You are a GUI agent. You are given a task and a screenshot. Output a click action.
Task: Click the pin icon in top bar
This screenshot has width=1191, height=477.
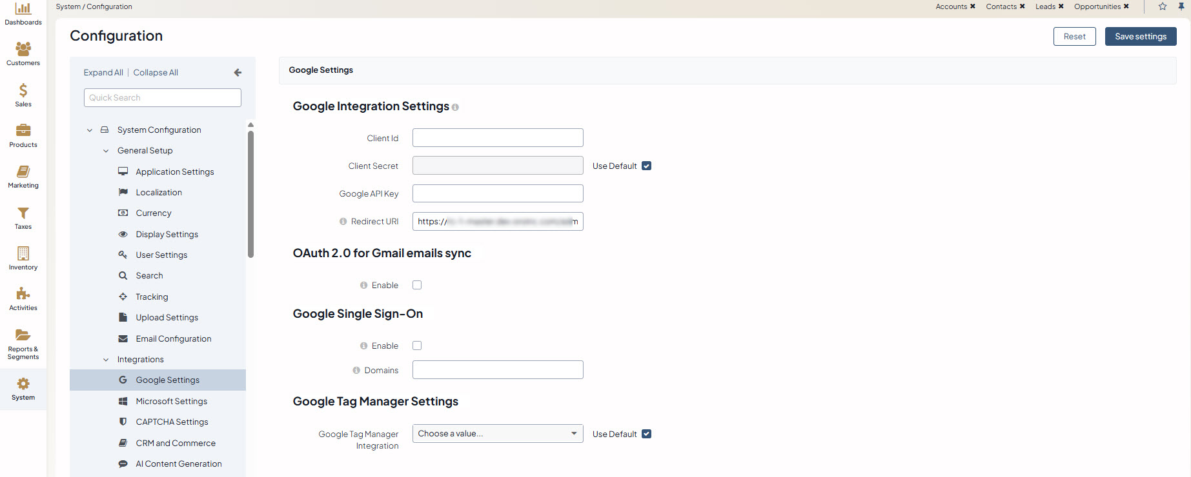(1181, 6)
